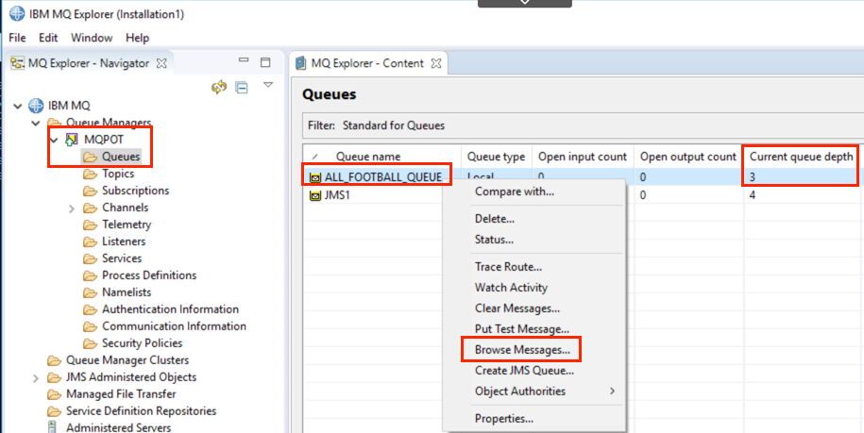Screen dimensions: 864x433
Task: Click the Telemetry folder icon
Action: (90, 225)
